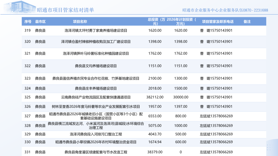
Task: Click the 2026年计划投资 column header
Action: point(181,22)
